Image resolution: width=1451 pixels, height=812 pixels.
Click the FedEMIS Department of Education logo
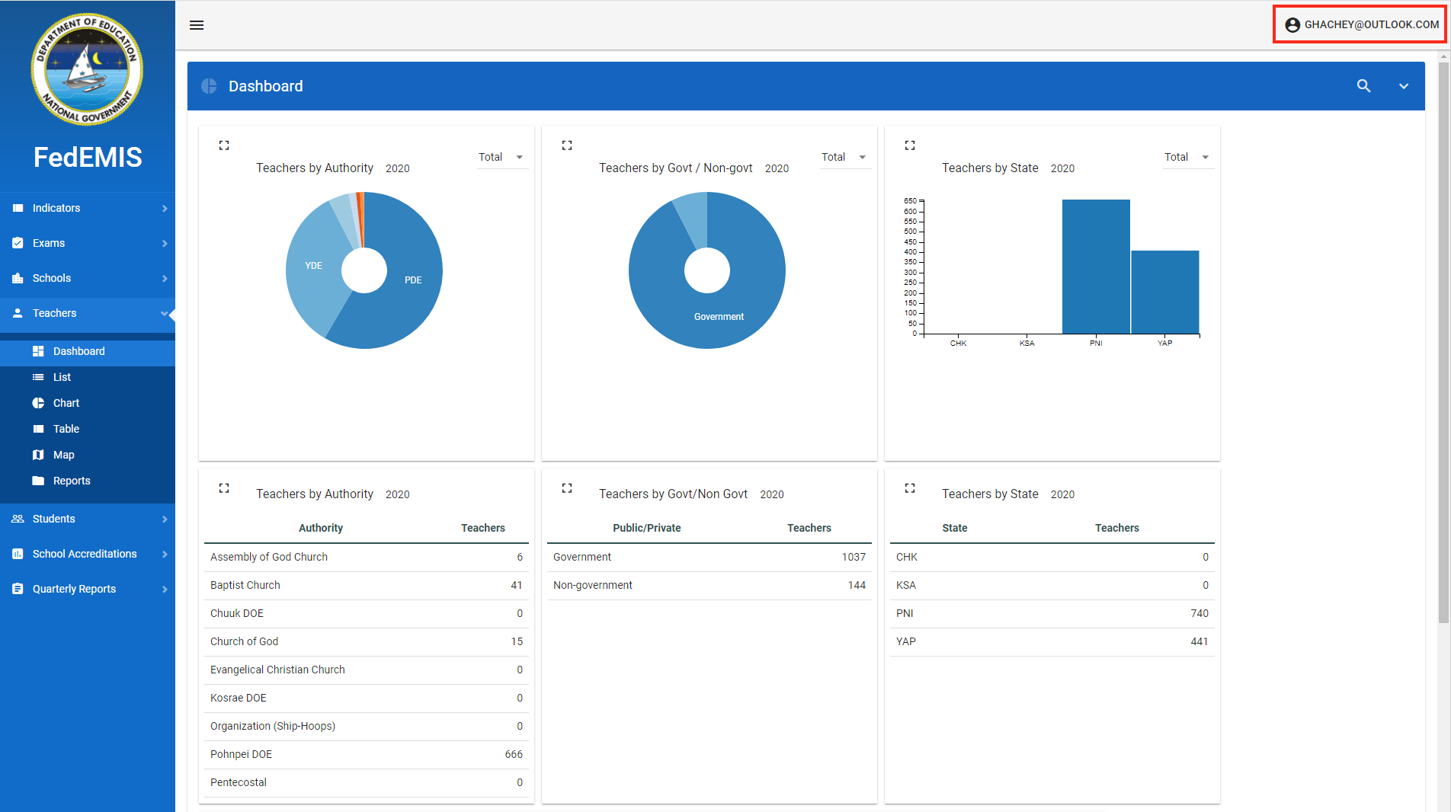pyautogui.click(x=87, y=70)
